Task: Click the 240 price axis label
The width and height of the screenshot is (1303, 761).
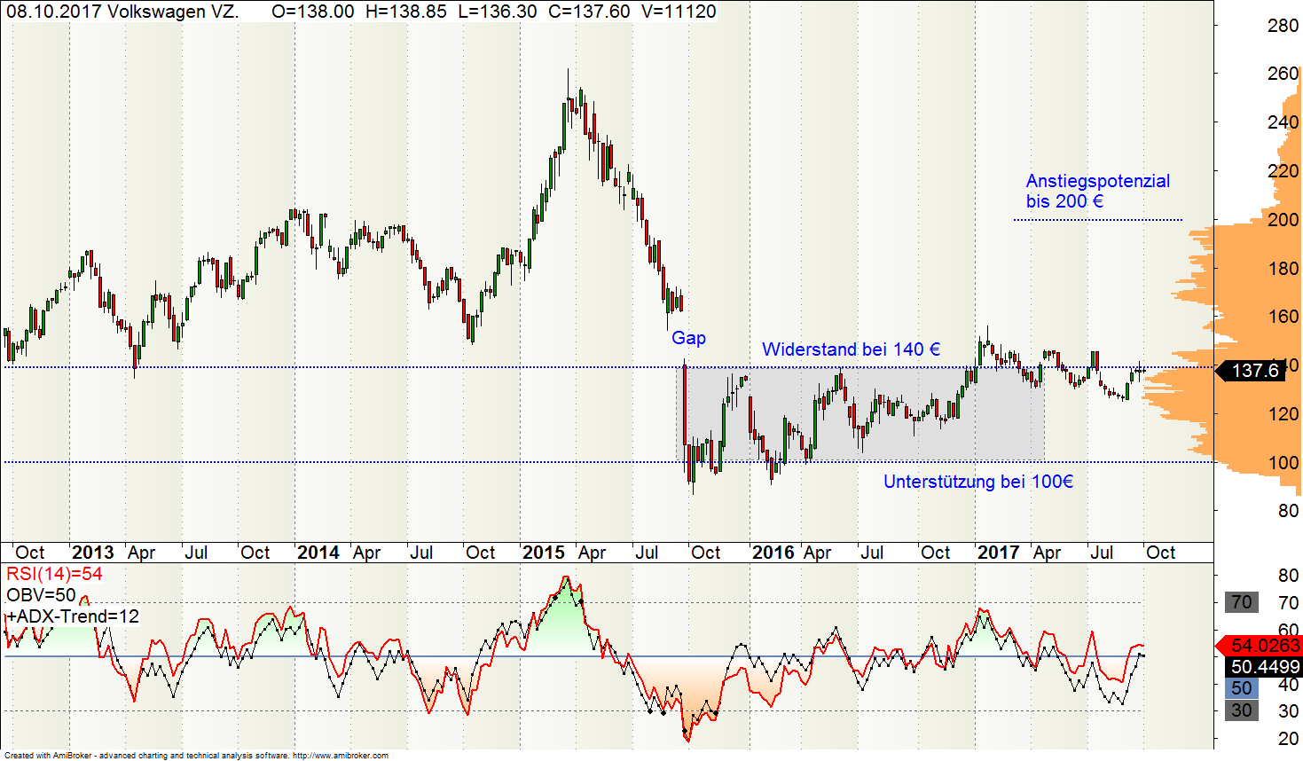Action: (1283, 122)
